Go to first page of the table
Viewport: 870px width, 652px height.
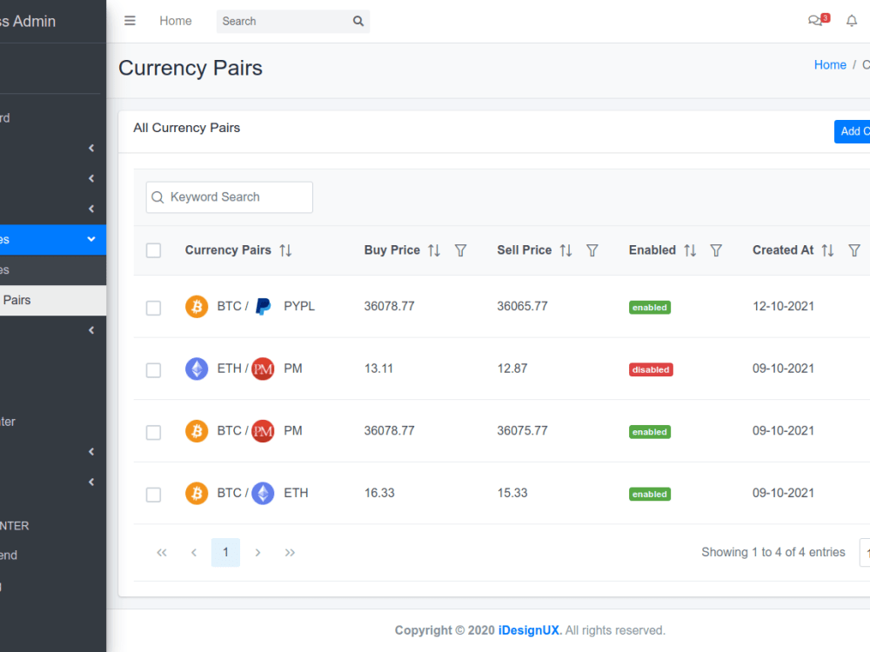(x=162, y=552)
